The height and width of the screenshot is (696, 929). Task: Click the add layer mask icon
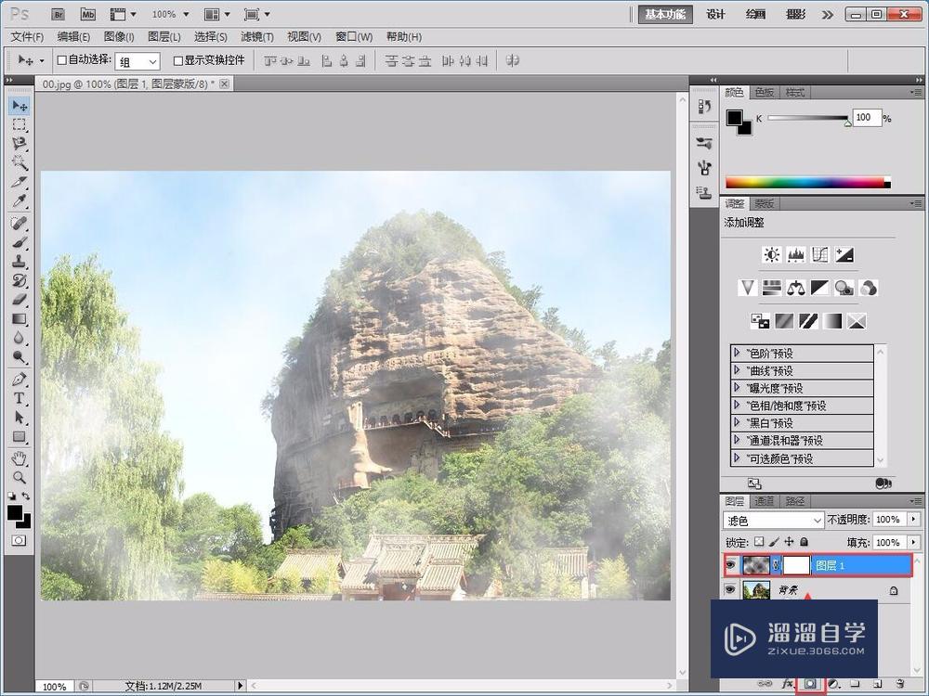pyautogui.click(x=810, y=684)
